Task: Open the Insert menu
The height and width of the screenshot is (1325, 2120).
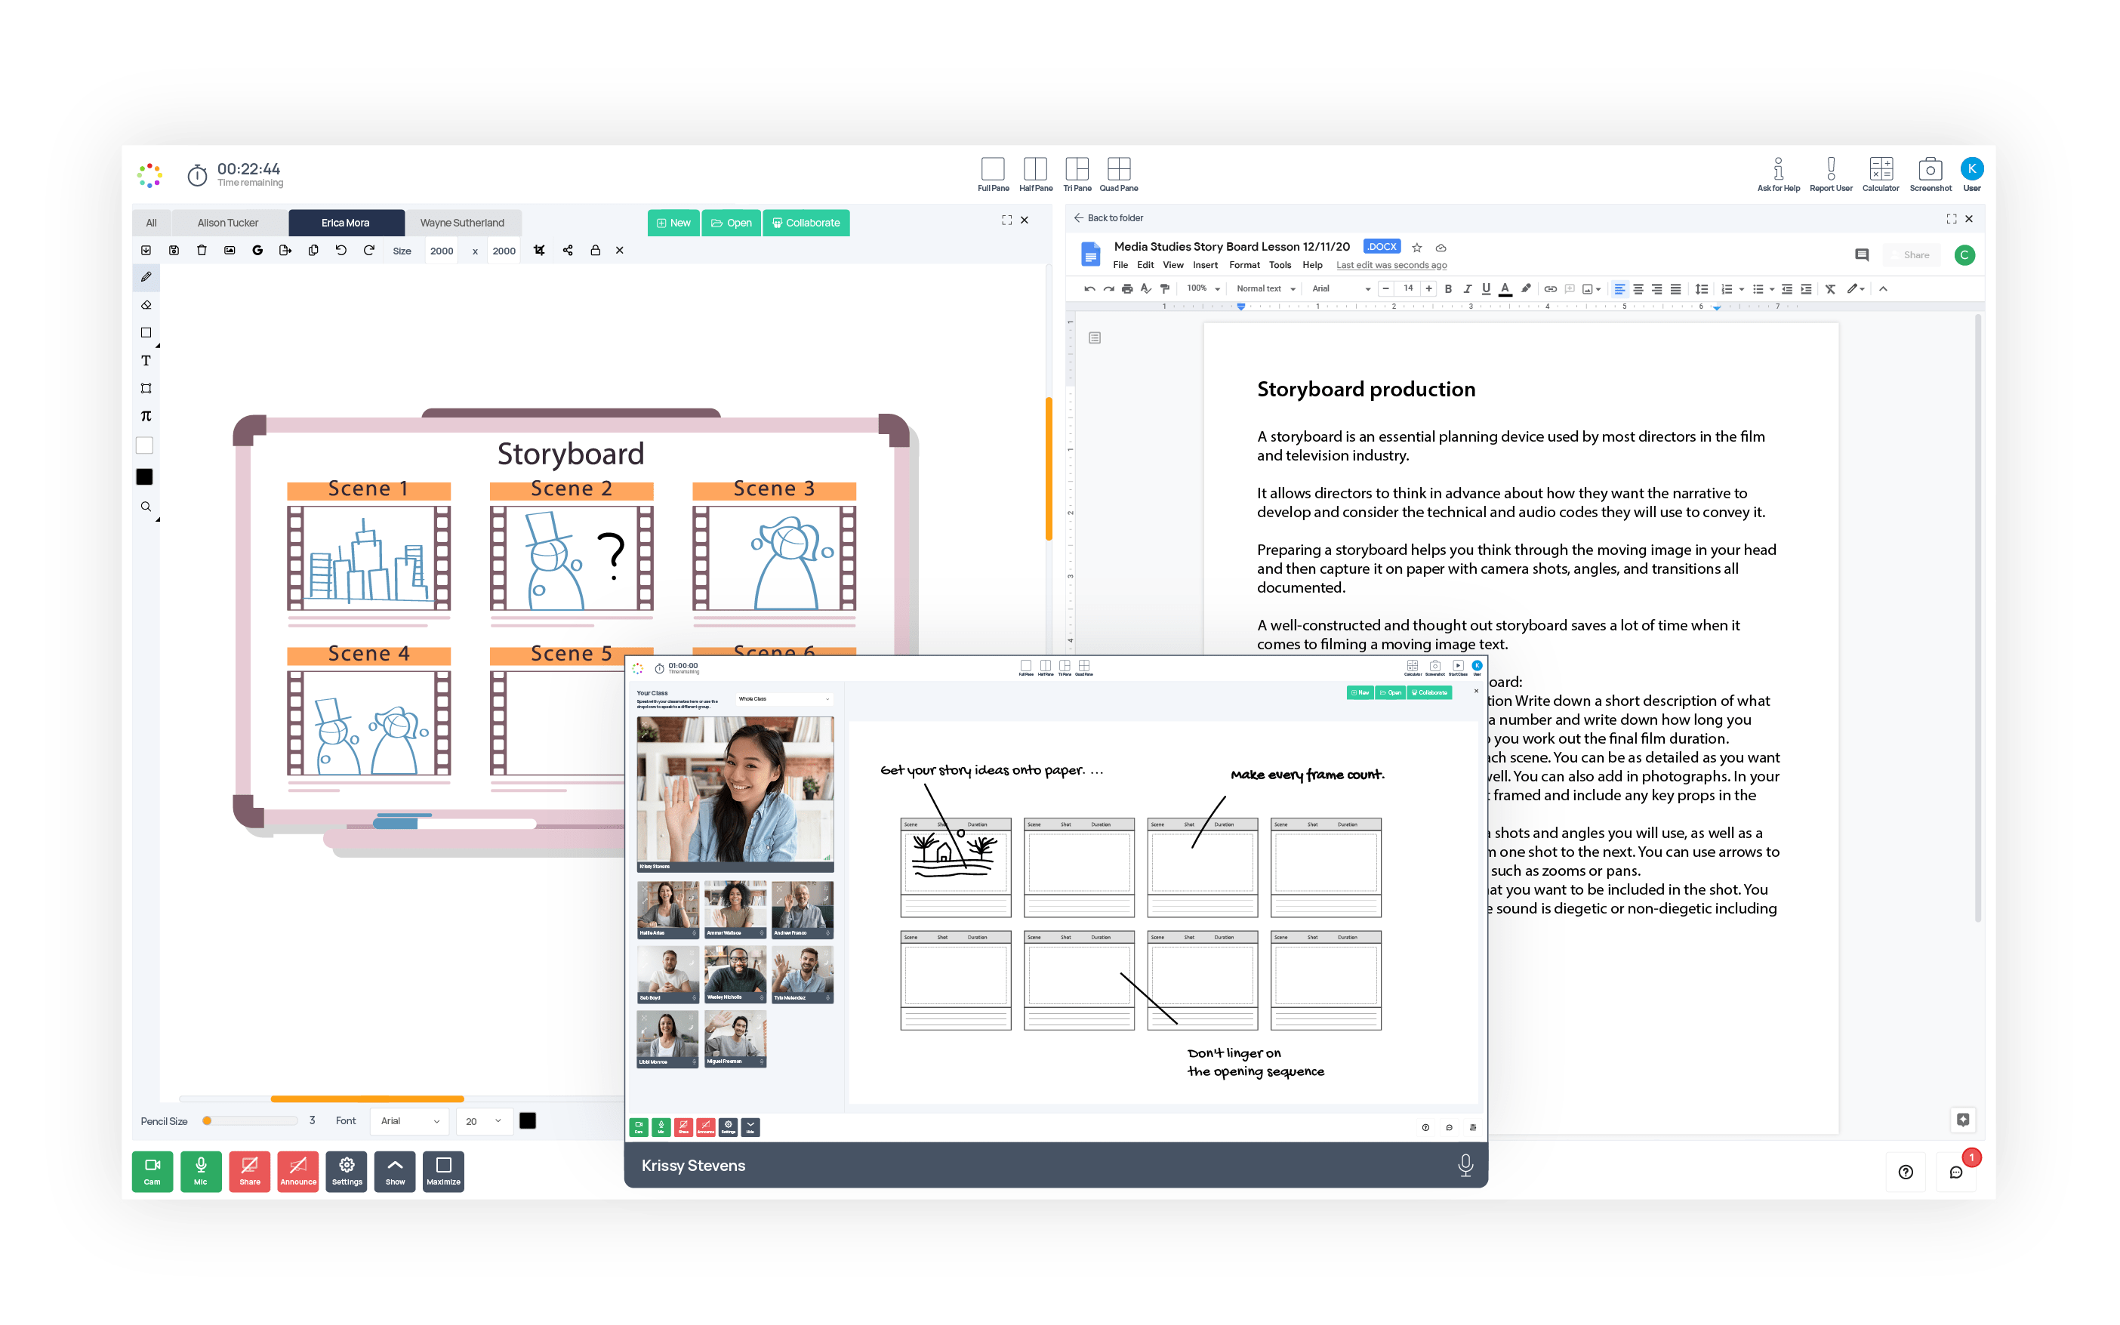Action: tap(1204, 266)
